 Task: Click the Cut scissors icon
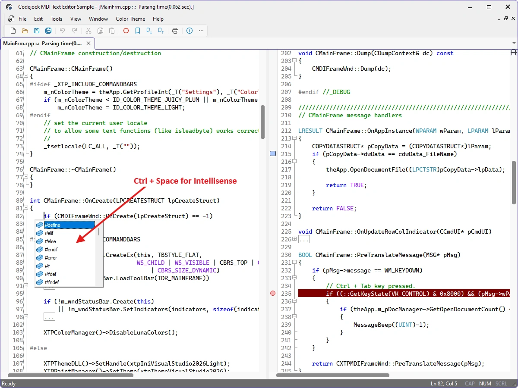click(x=88, y=31)
